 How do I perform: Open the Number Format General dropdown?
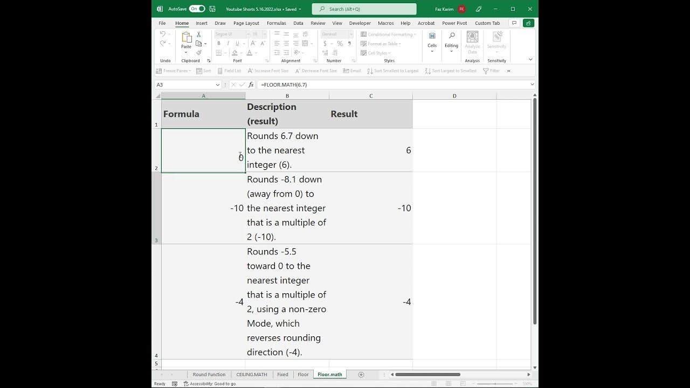[x=351, y=34]
